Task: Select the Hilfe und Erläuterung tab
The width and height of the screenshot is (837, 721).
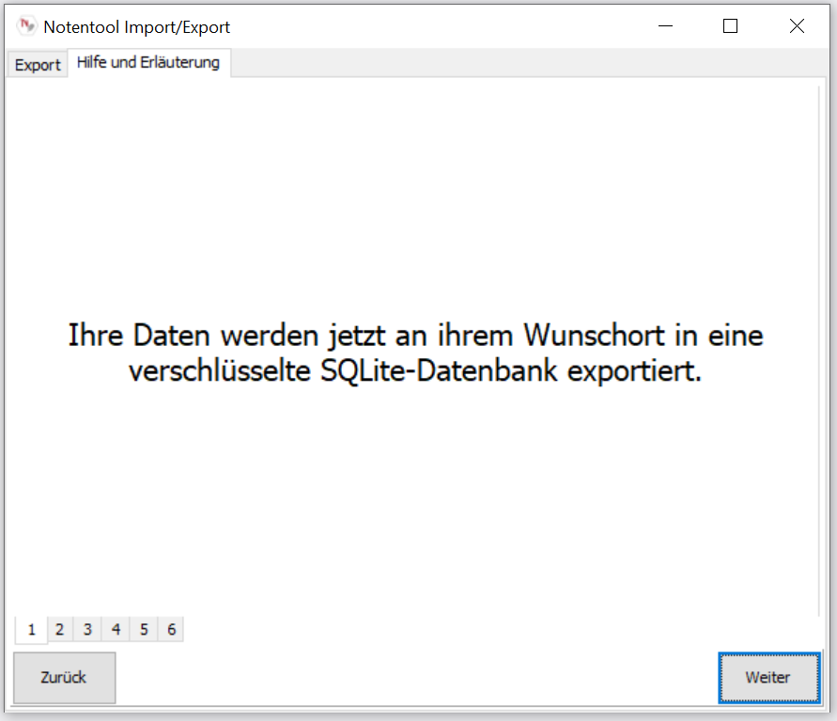Action: 148,62
